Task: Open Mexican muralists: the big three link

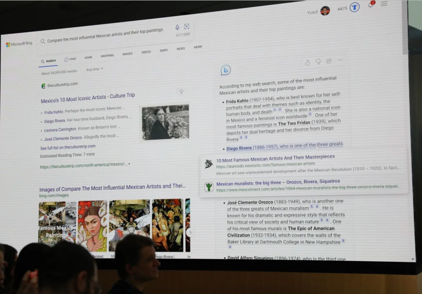Action: point(278,182)
